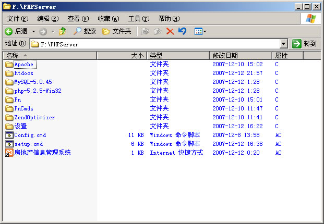Open the 收藏(A) menu

pos(108,19)
